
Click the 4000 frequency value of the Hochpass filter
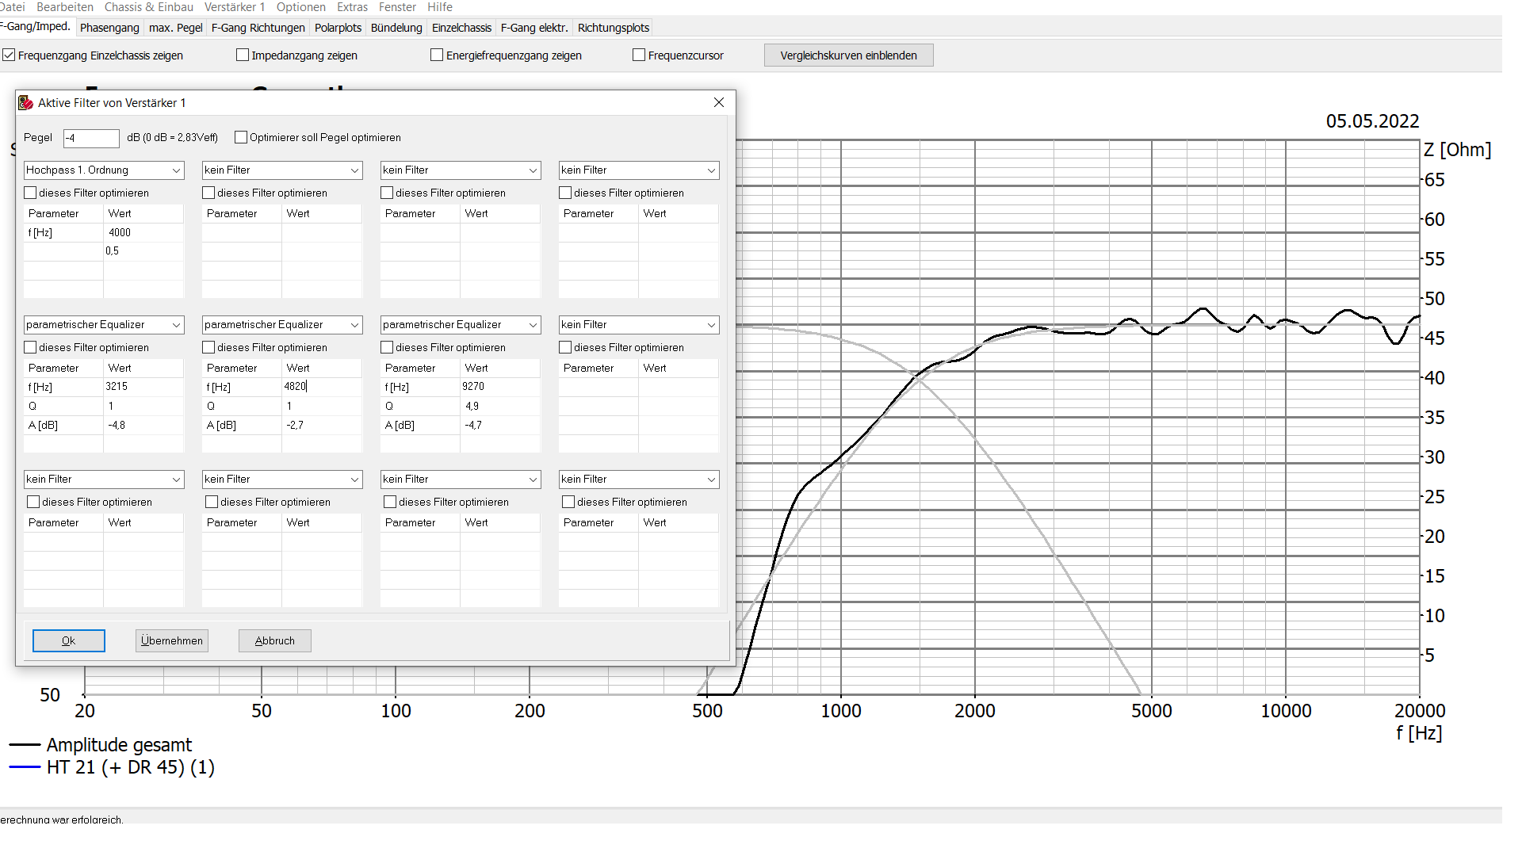[143, 233]
